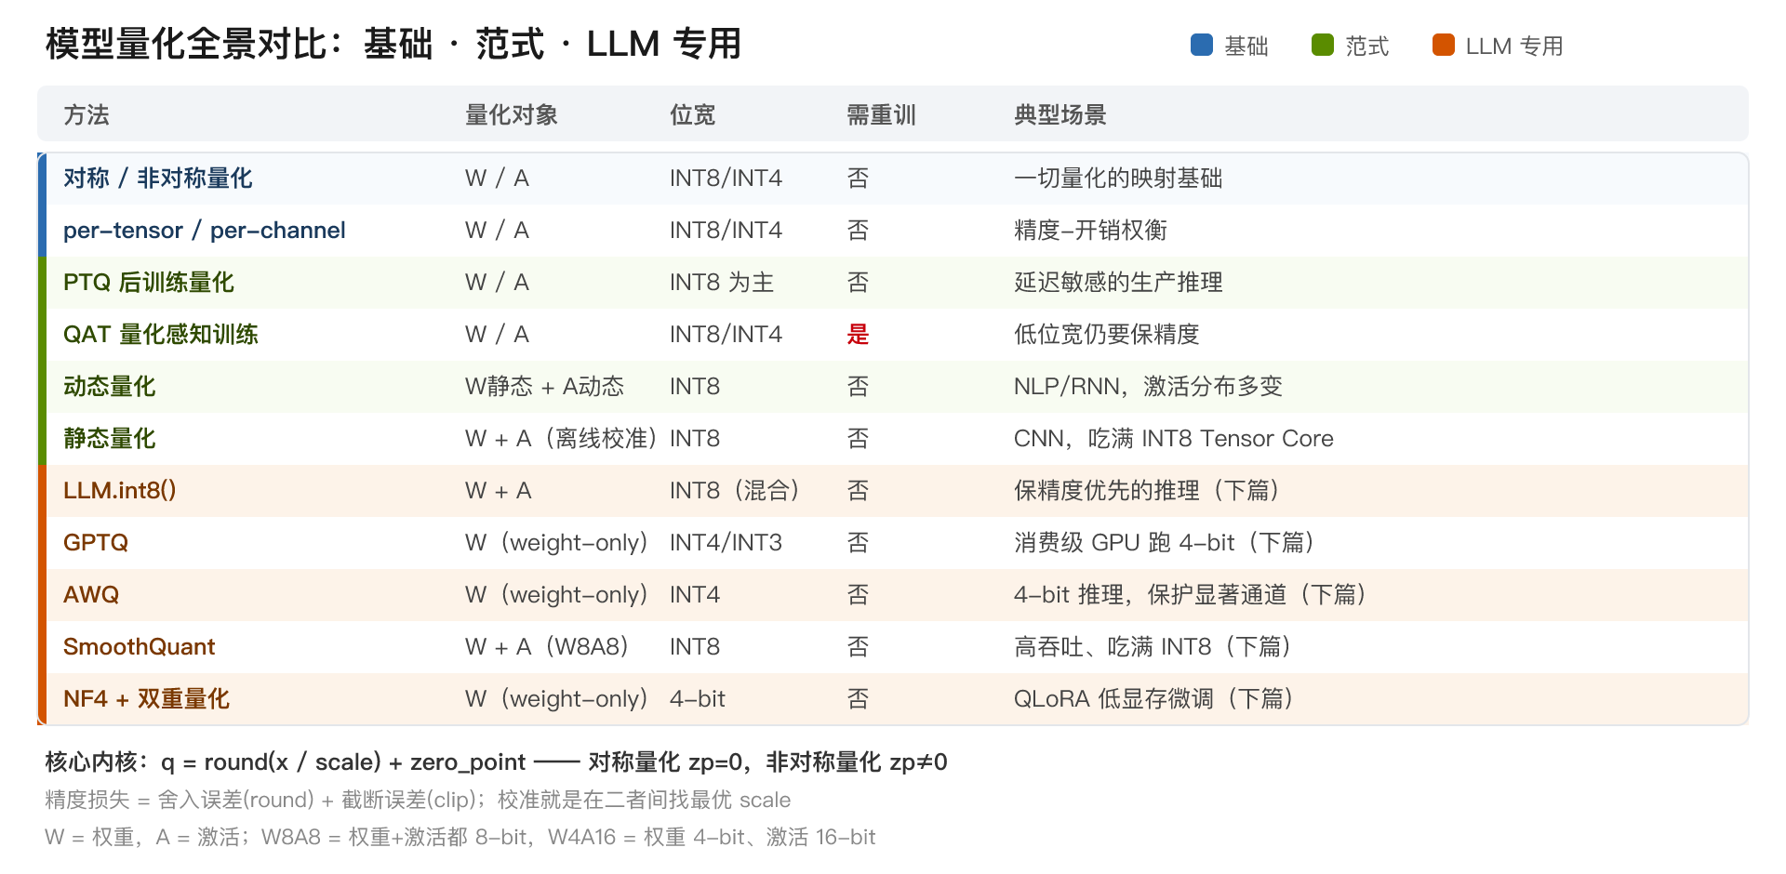Click the blue 基础 legend swatch
The image size is (1786, 874).
1202,45
